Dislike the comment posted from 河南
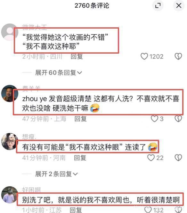This screenshot has height=213, width=187. pyautogui.click(x=178, y=158)
